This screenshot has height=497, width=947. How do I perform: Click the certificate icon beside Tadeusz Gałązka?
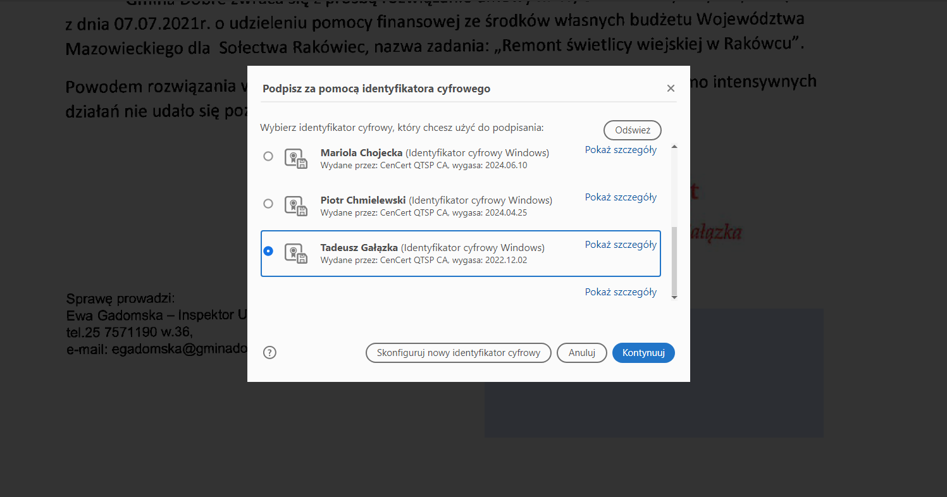(x=295, y=253)
